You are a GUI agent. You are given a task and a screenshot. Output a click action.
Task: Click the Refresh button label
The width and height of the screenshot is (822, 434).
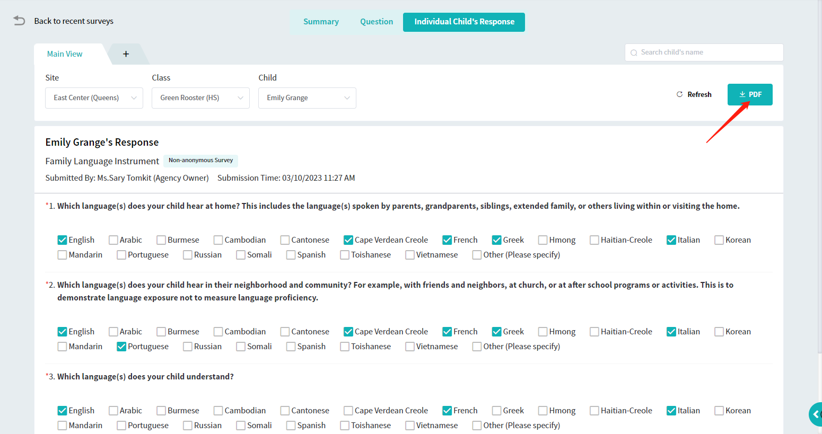coord(699,94)
